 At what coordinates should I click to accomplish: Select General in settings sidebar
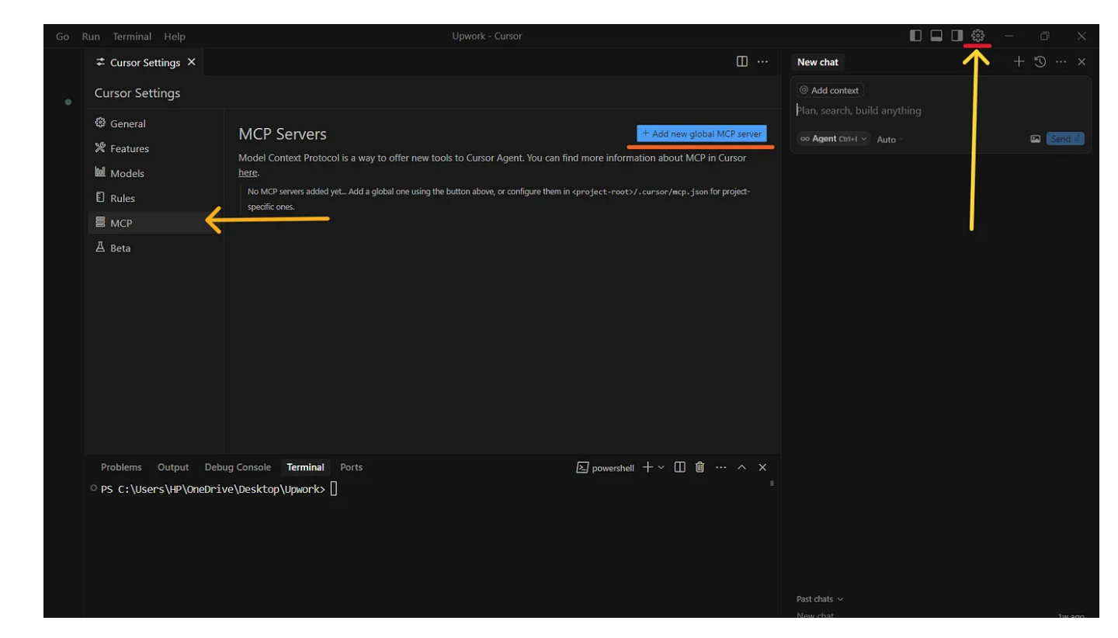coord(155,123)
